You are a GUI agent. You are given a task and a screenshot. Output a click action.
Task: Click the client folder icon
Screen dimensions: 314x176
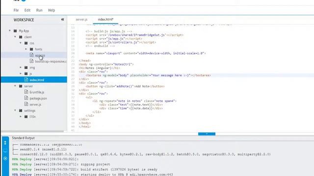click(x=21, y=37)
